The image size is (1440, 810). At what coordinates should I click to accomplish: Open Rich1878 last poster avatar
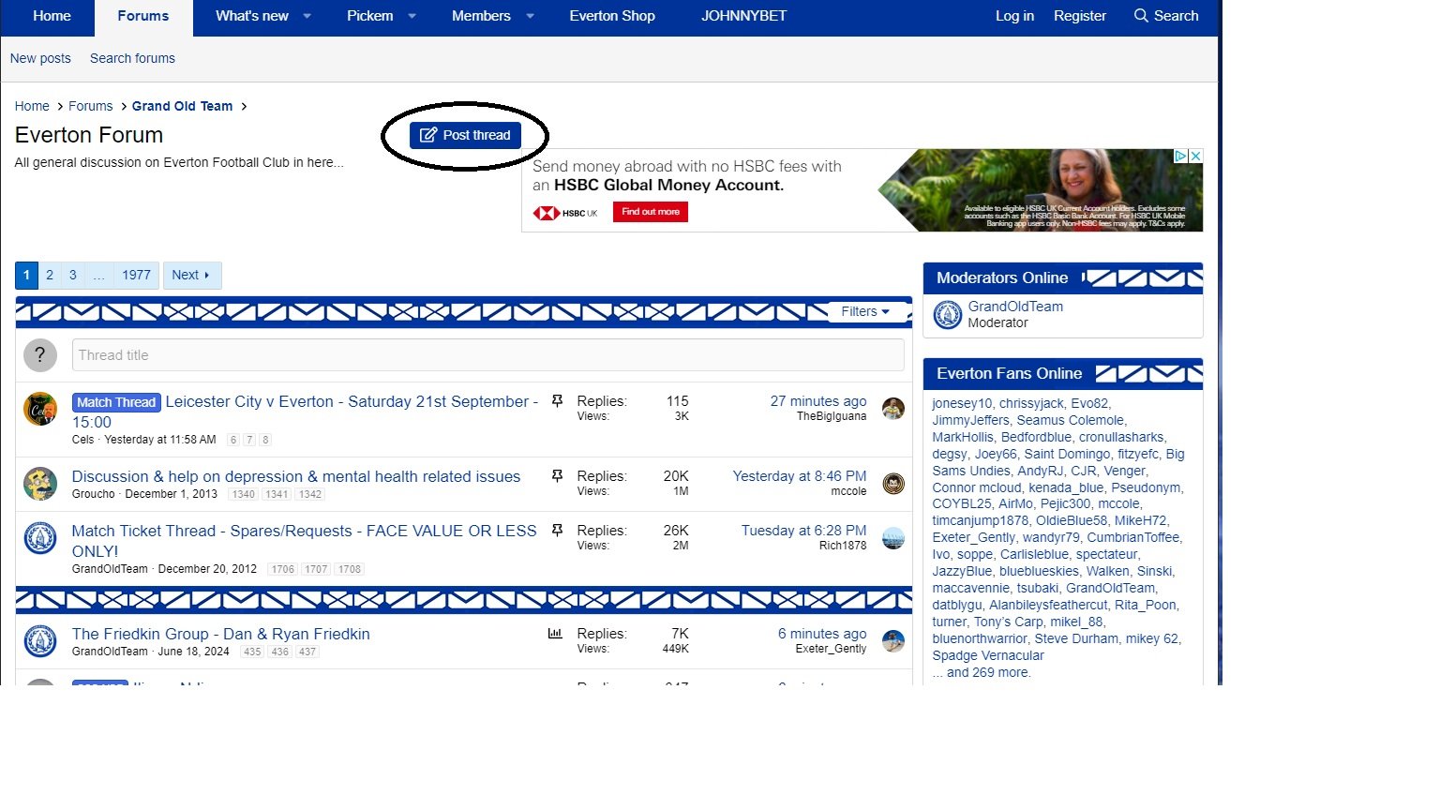(893, 537)
